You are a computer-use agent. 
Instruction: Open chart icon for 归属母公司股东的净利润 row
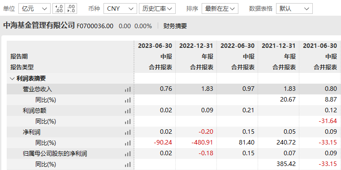(128, 154)
